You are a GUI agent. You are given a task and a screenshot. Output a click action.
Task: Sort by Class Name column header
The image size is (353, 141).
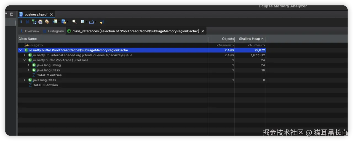pyautogui.click(x=113, y=39)
